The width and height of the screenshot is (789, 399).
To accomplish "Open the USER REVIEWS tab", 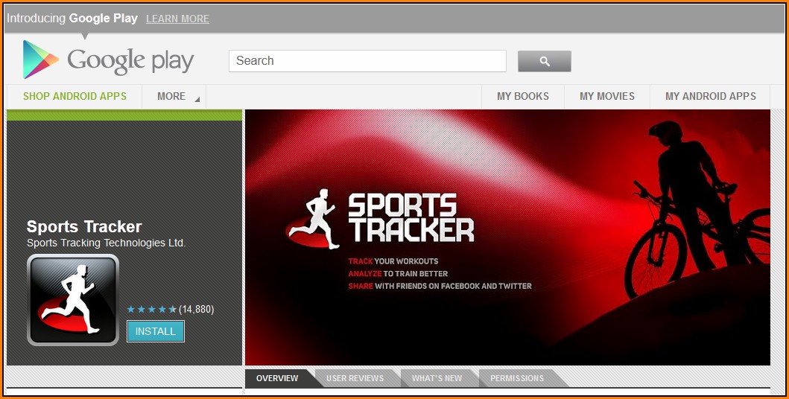I will (355, 378).
